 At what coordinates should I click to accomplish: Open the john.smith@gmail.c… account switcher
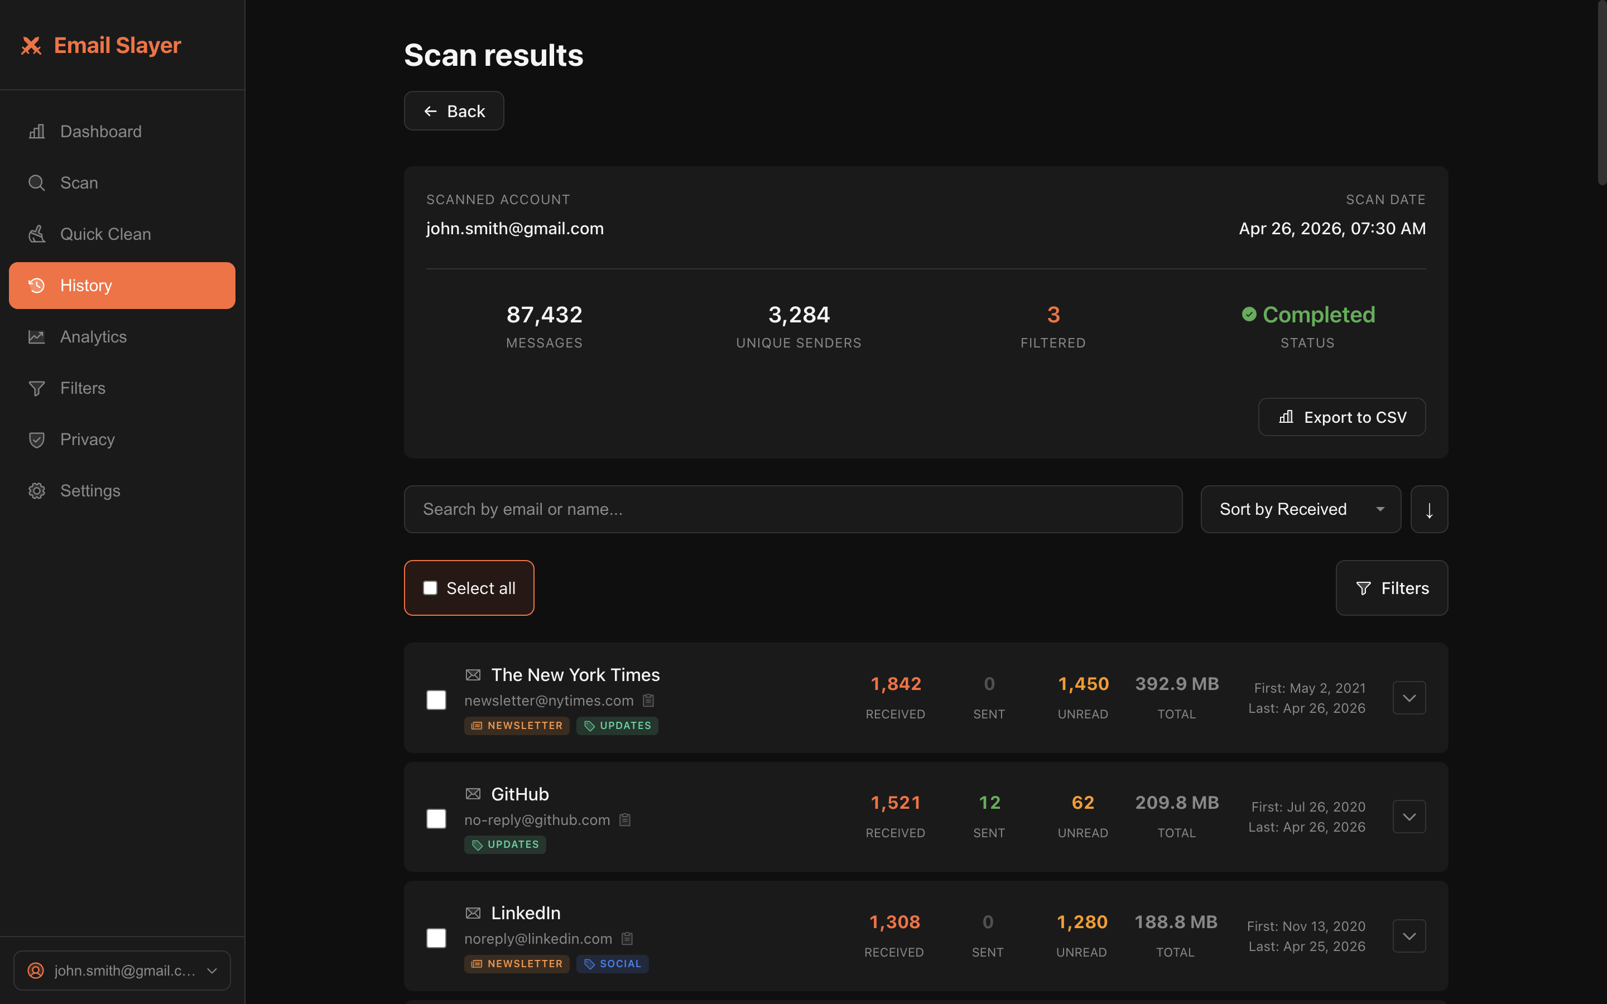coord(122,971)
